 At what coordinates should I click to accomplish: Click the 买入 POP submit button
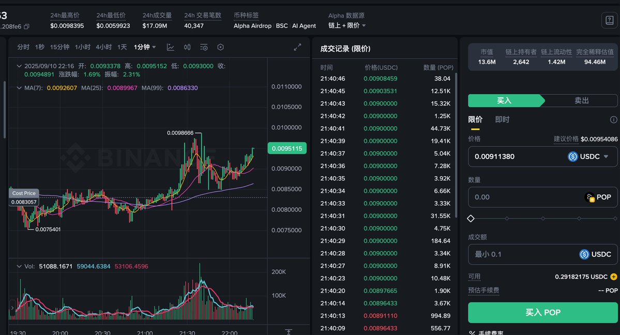[x=542, y=312]
